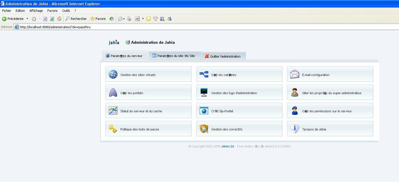Screen dimensions: 399x182
Task: Open the Favoris star toolbar button
Action: [x=98, y=19]
